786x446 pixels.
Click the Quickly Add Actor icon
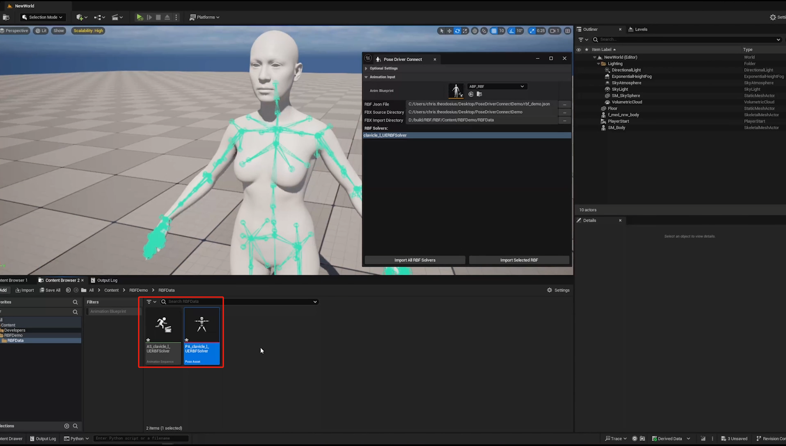79,17
